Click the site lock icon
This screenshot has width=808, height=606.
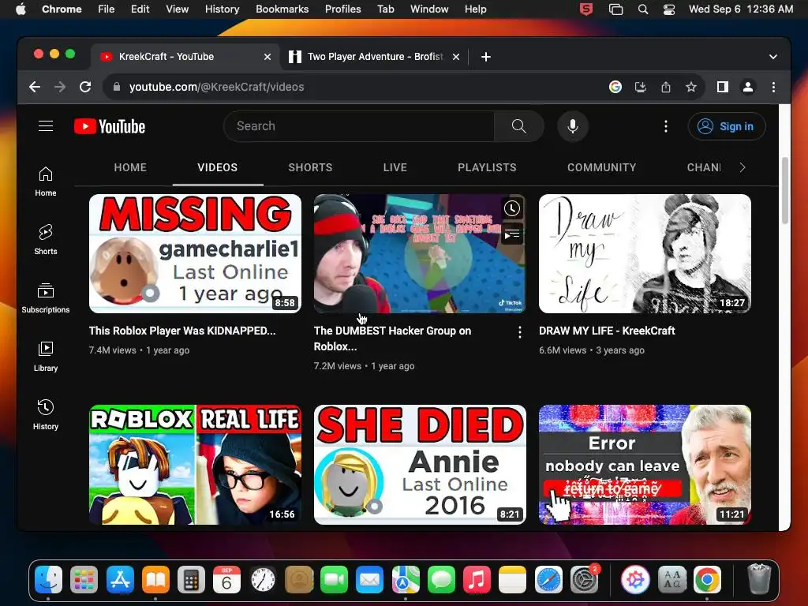pyautogui.click(x=117, y=87)
